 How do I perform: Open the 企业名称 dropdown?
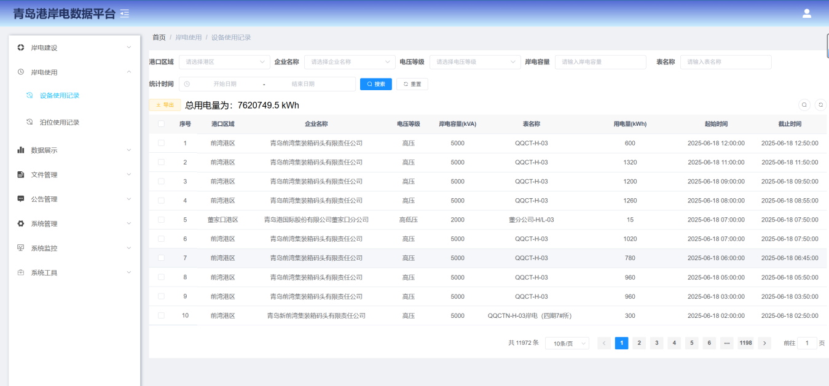350,62
